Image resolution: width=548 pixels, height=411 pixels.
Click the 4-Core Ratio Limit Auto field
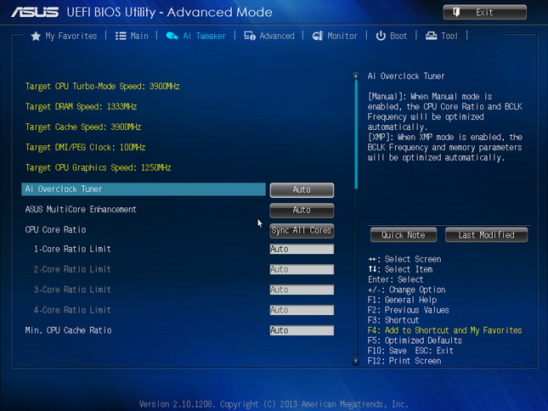tap(302, 310)
